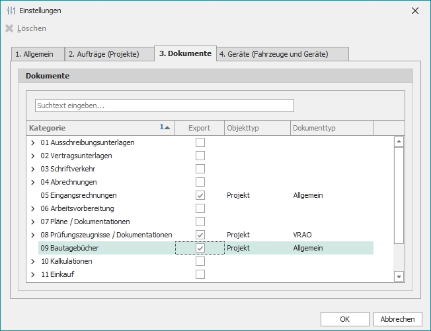Viewport: 431px width, 331px height.
Task: Confirm settings with OK button
Action: coord(344,319)
